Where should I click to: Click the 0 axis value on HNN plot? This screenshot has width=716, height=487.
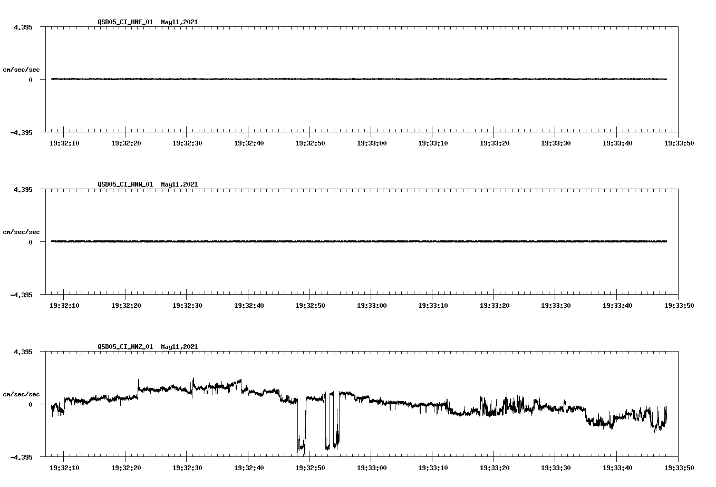pyautogui.click(x=31, y=242)
